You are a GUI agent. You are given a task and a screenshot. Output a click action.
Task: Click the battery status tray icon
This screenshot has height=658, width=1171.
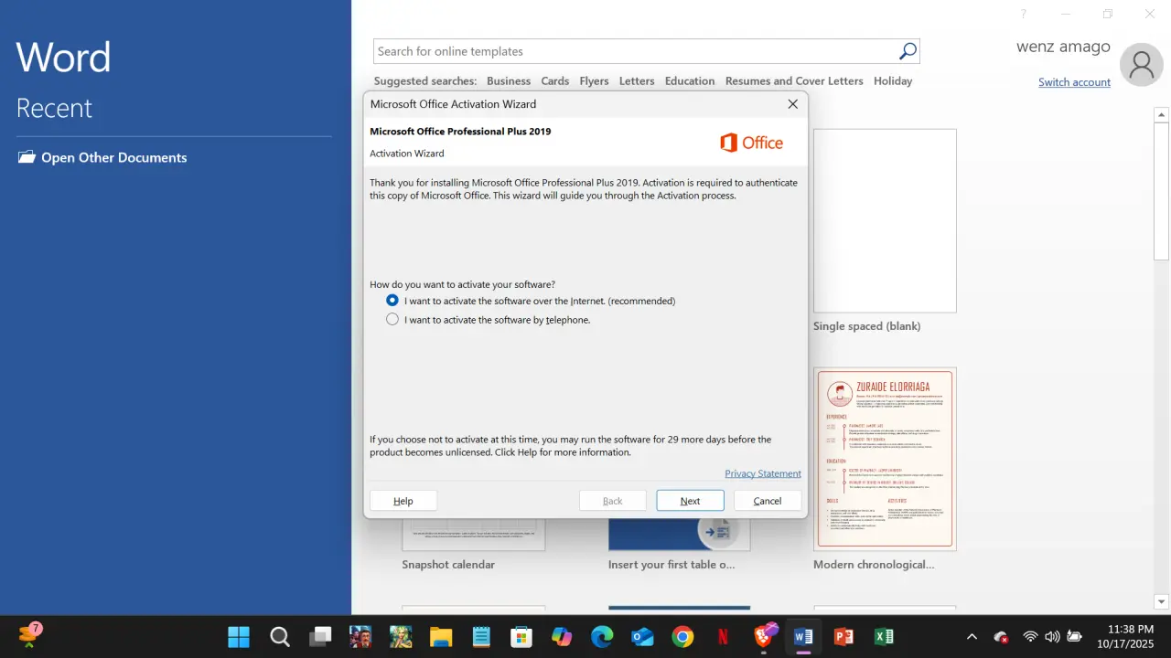[1075, 636]
